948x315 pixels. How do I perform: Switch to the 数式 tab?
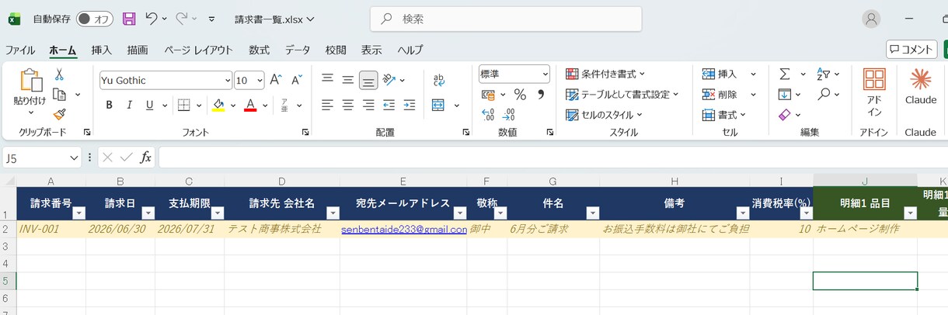[260, 50]
